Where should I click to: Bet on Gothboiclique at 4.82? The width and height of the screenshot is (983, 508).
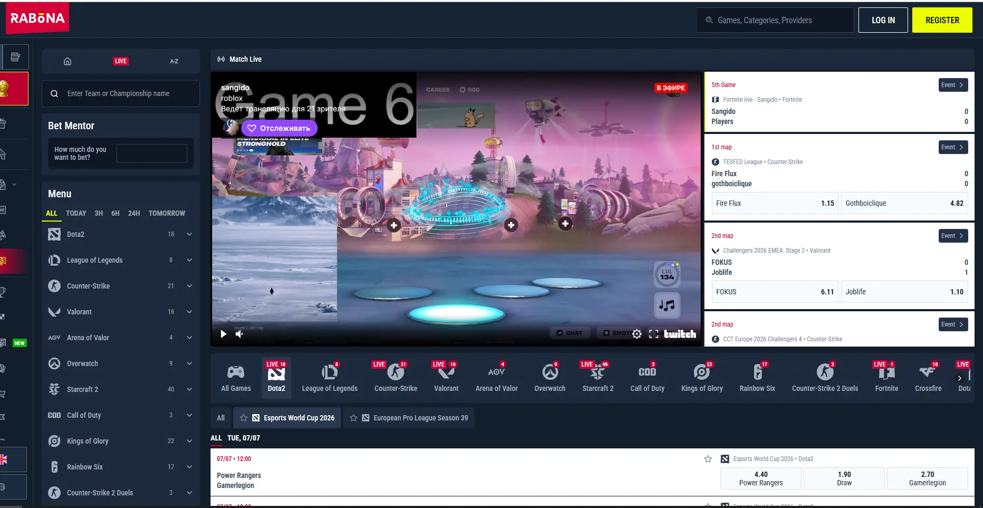pyautogui.click(x=904, y=203)
